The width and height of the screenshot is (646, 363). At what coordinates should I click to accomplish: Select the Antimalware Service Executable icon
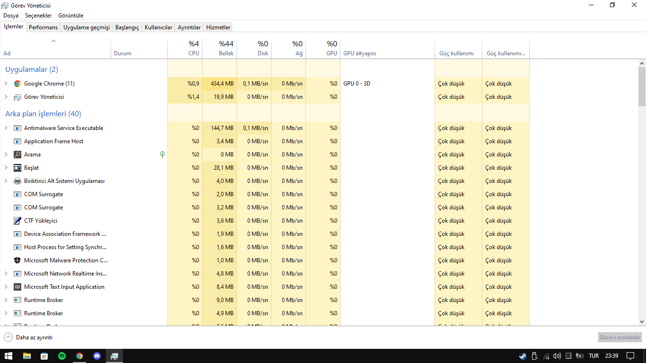(17, 128)
